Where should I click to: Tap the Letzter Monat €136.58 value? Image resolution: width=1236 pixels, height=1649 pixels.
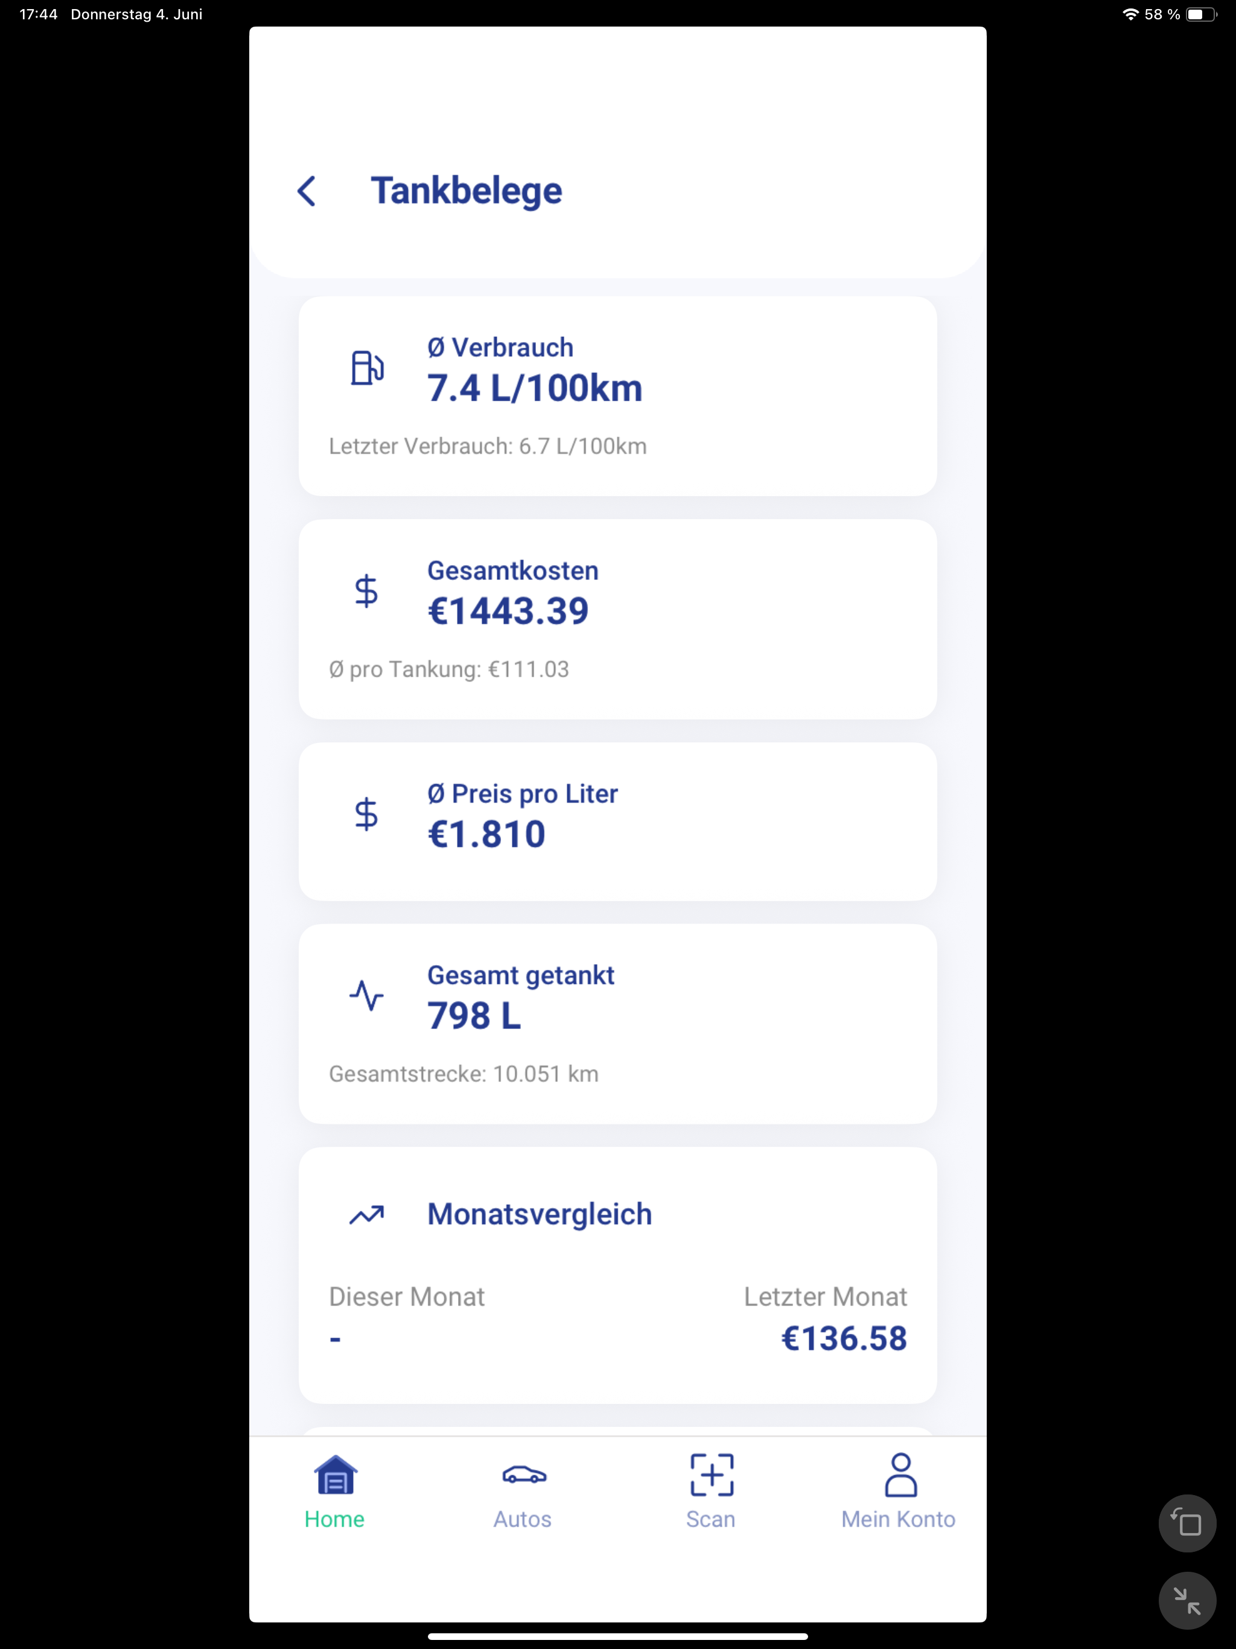tap(843, 1339)
